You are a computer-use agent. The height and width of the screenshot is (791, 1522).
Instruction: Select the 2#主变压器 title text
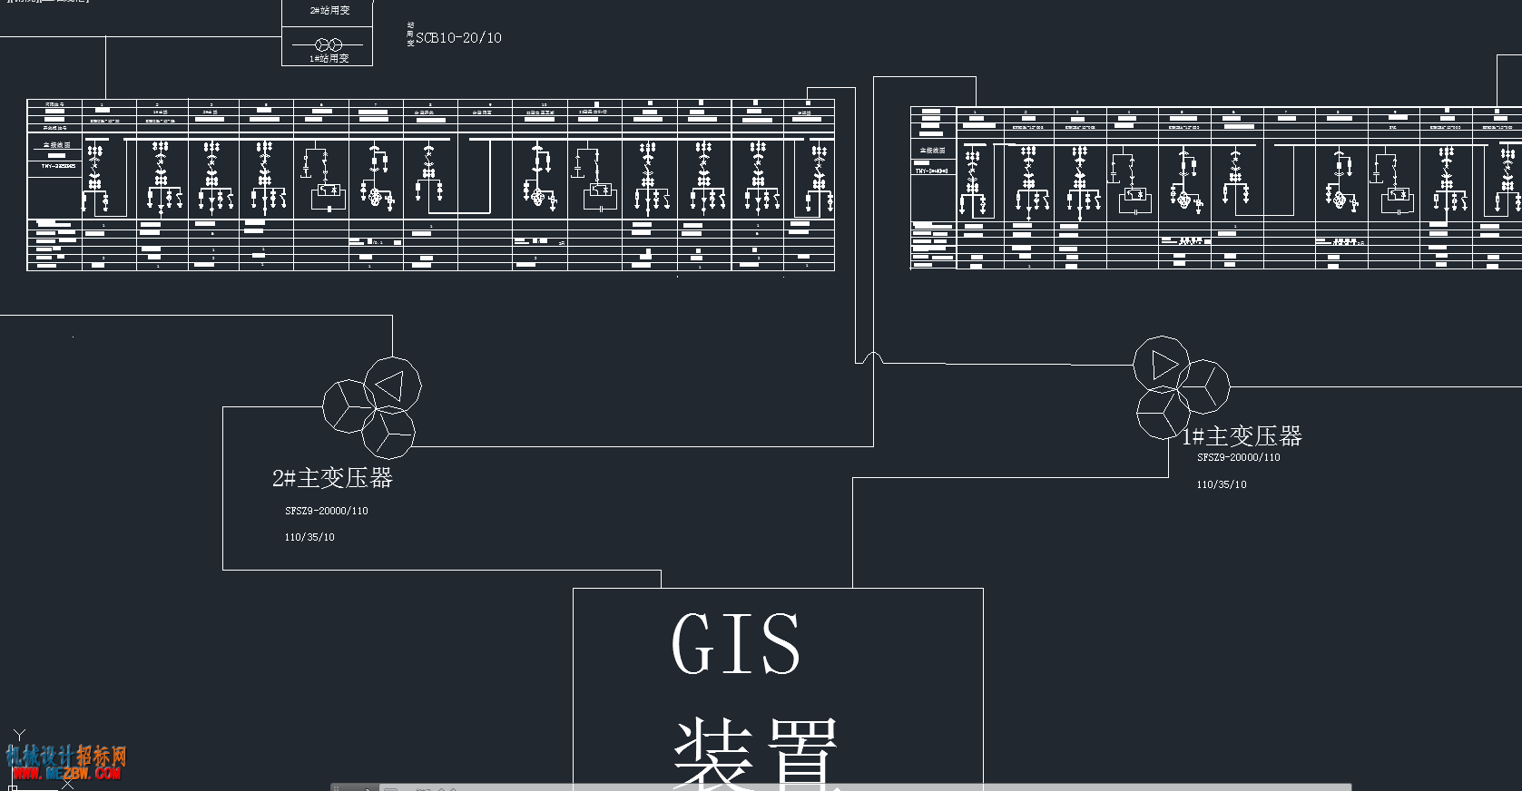332,478
